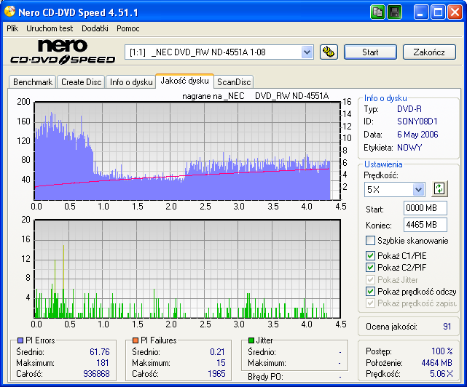Toggle the Pokaż Jitter checkbox
The height and width of the screenshot is (387, 467).
(x=370, y=279)
